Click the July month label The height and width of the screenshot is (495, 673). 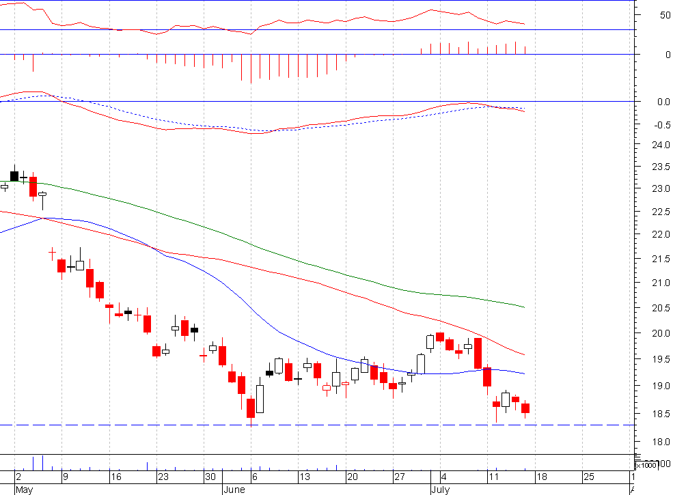[x=441, y=490]
